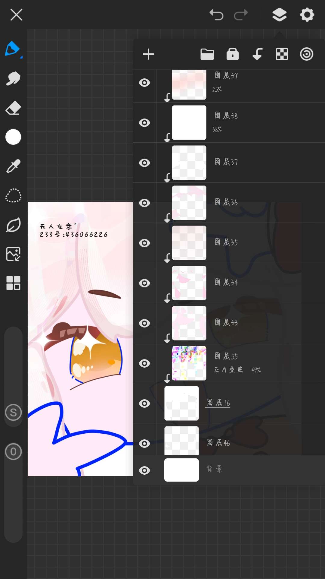The height and width of the screenshot is (579, 325).
Task: Activate the lasso selection tool
Action: (x=13, y=195)
